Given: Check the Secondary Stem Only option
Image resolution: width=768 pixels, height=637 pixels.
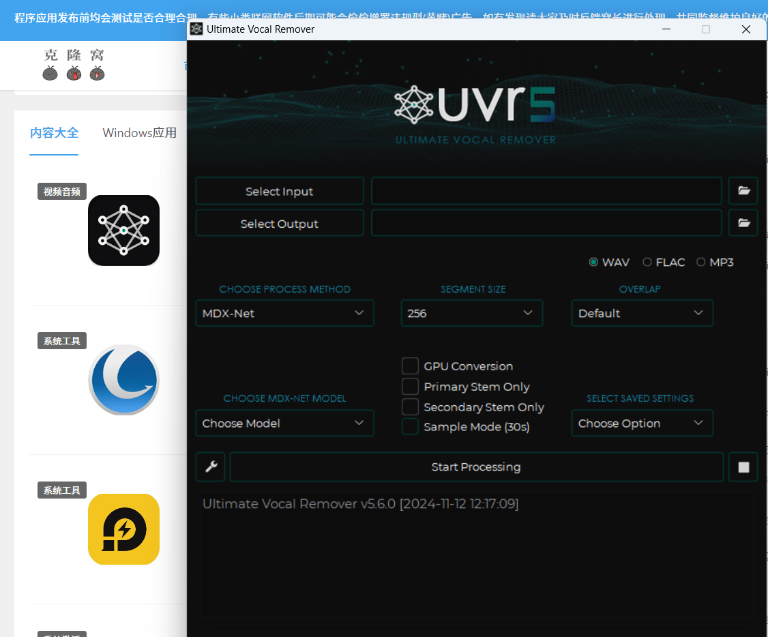Looking at the screenshot, I should coord(410,406).
